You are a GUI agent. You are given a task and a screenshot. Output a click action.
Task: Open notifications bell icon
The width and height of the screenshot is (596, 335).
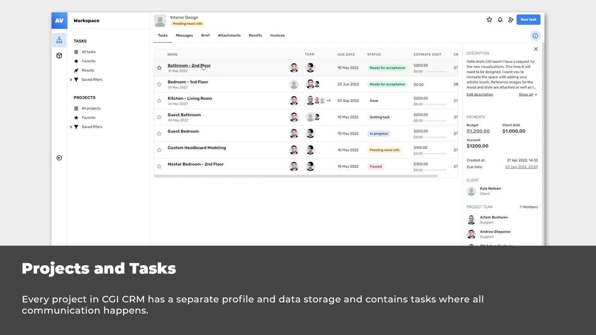[x=500, y=19]
